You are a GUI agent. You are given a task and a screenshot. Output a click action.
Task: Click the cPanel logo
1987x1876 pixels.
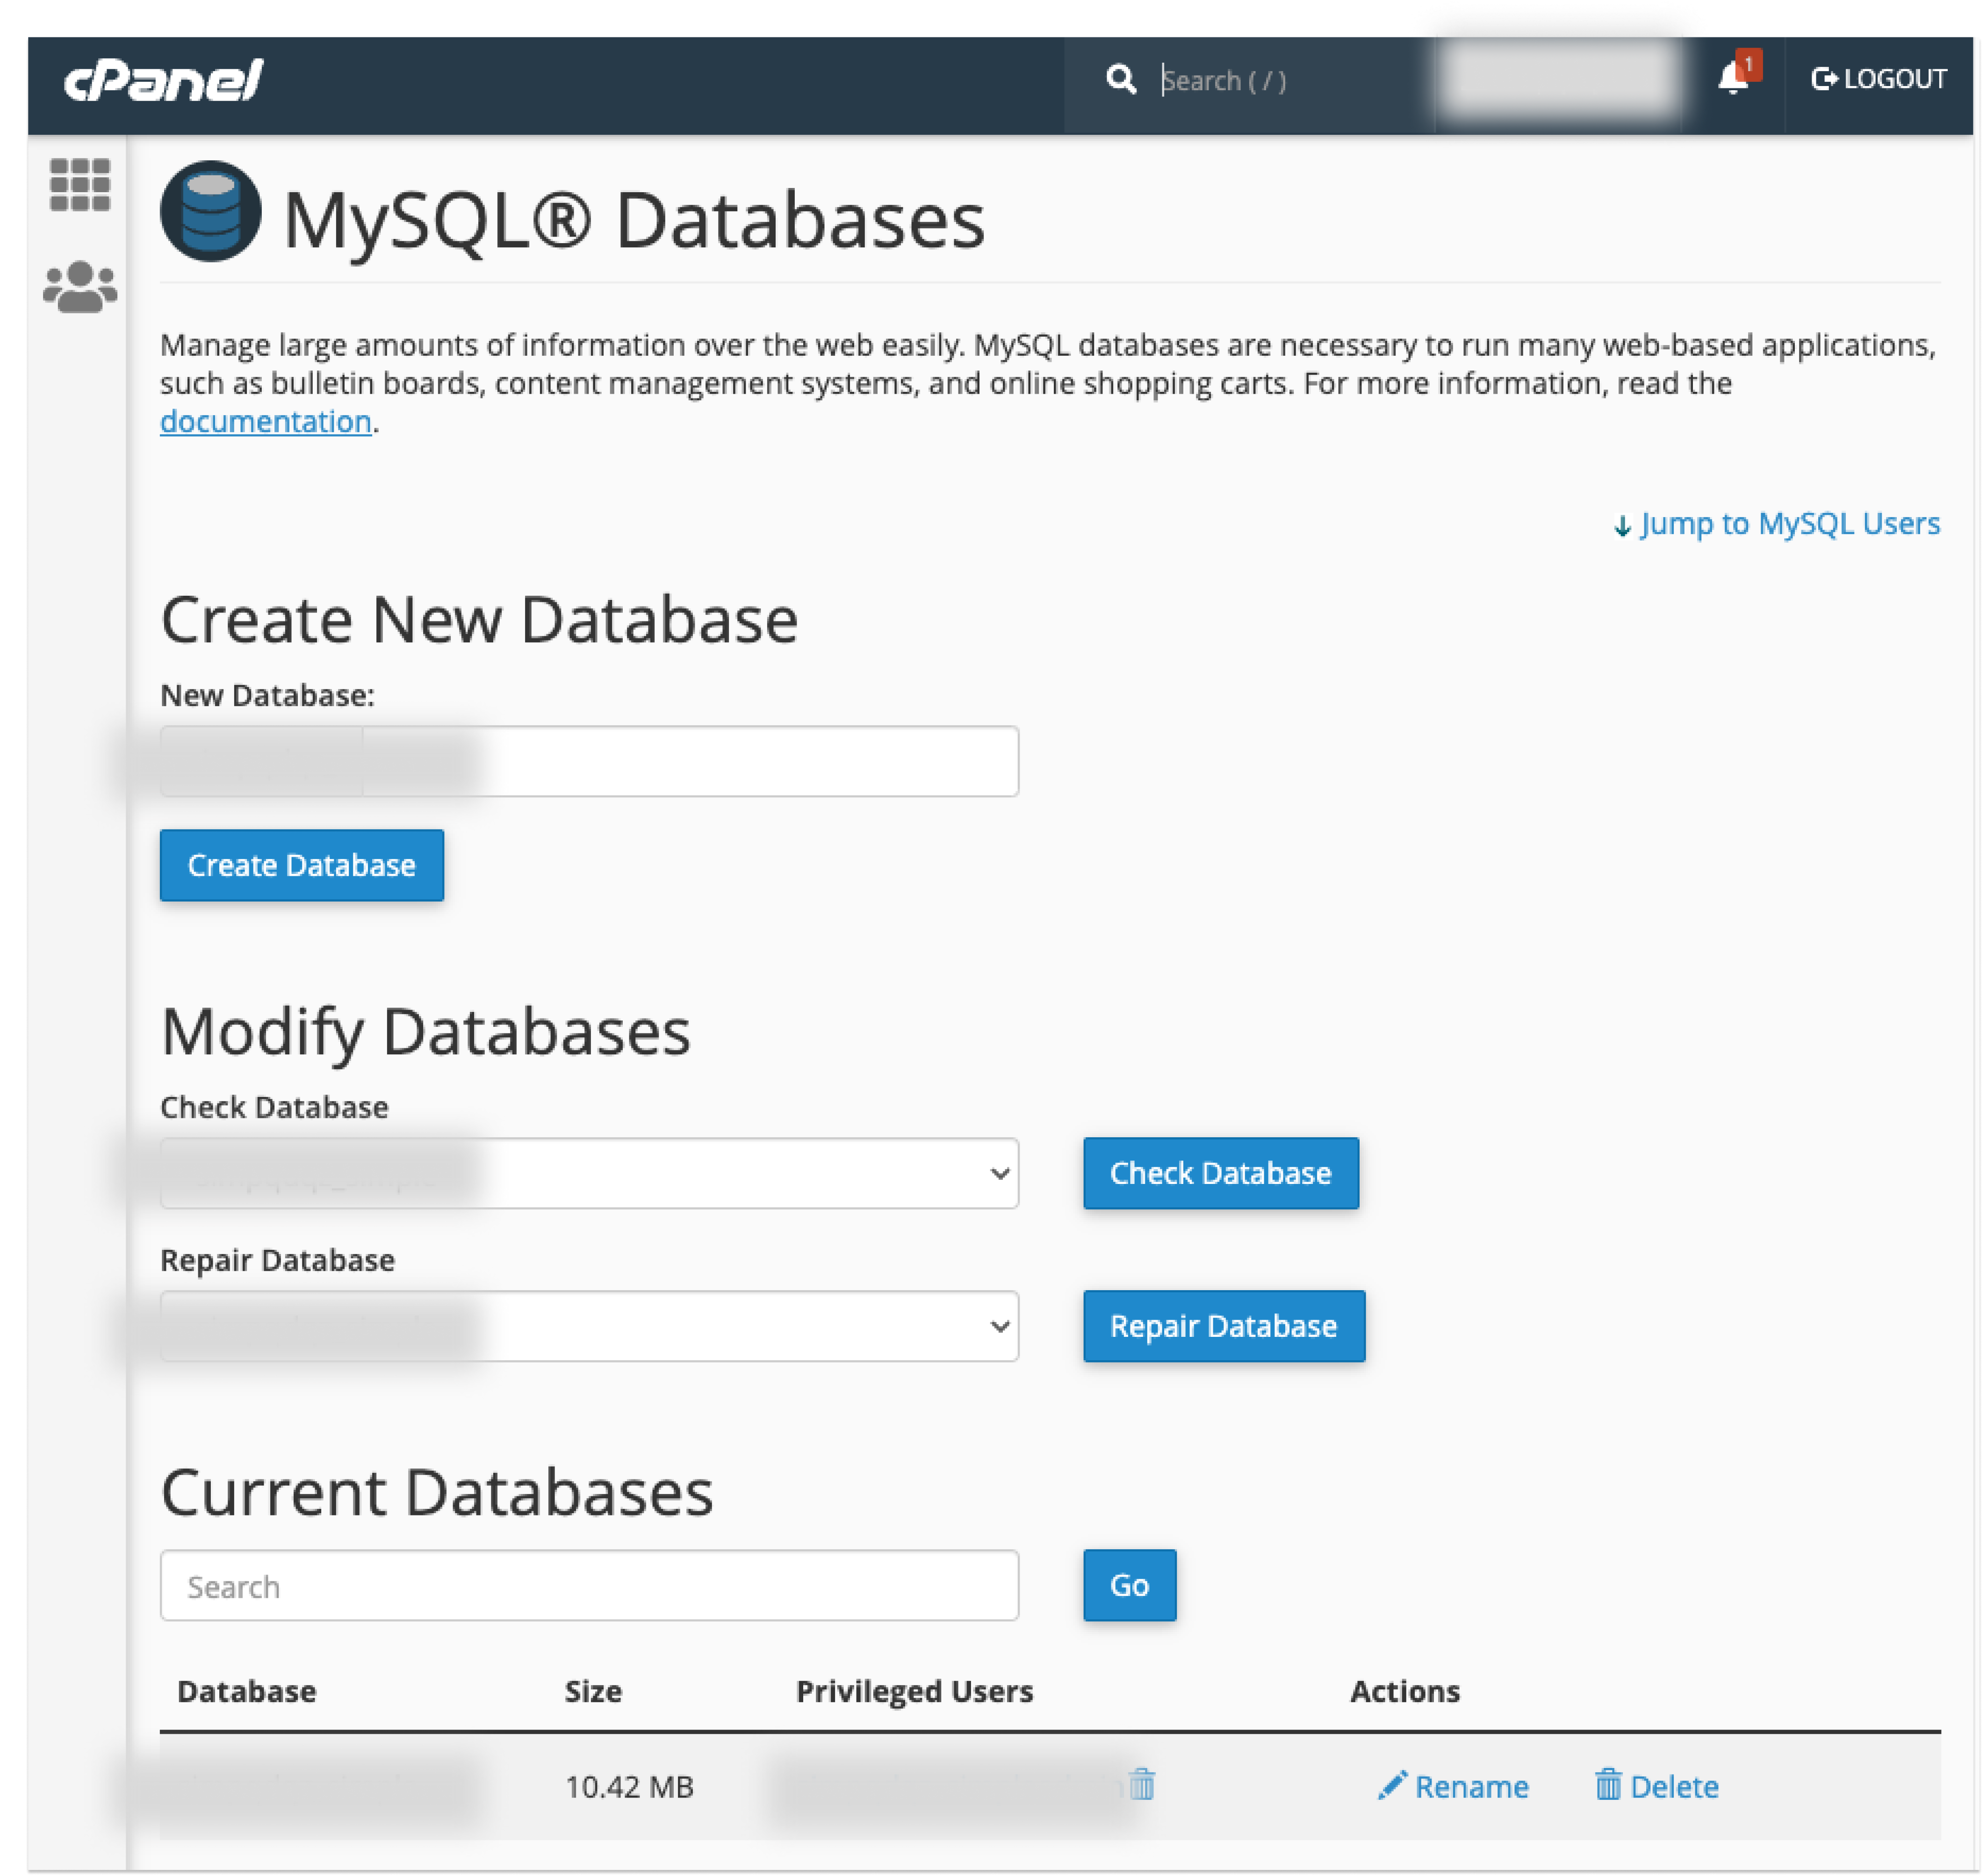(163, 81)
